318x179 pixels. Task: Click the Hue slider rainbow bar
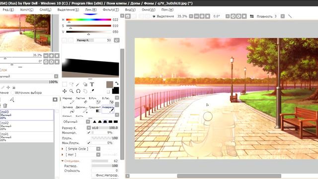point(88,20)
